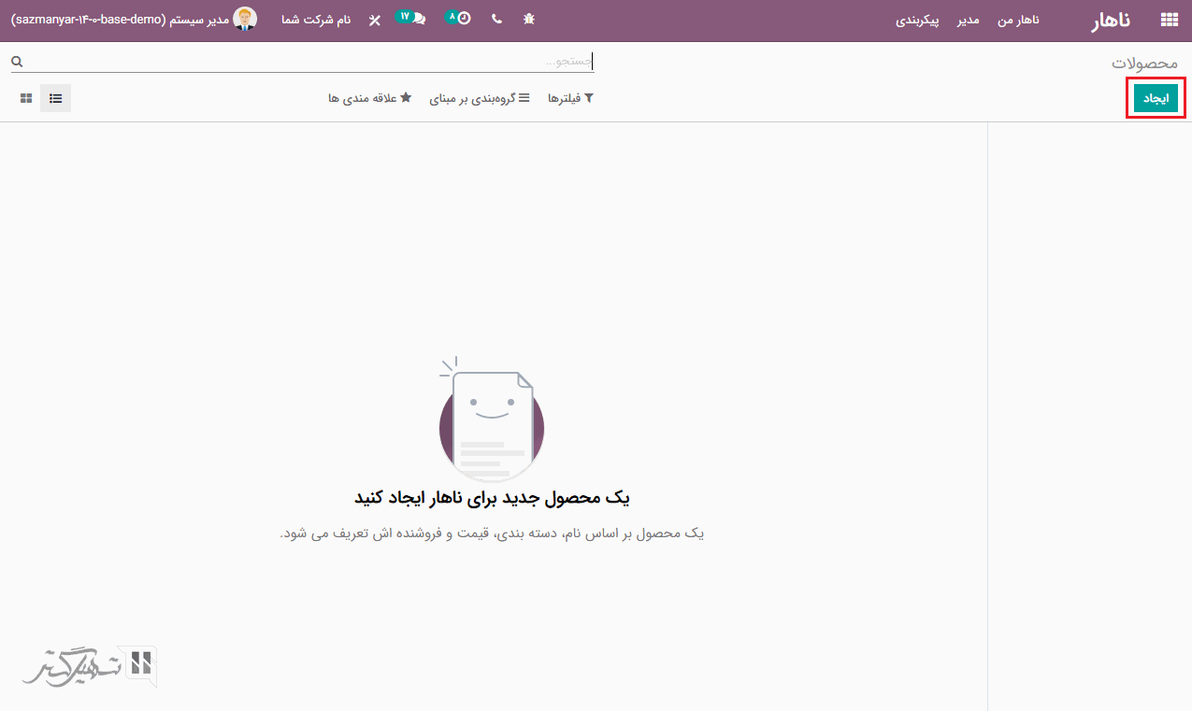
Task: Expand the فیلترها filters dropdown
Action: click(570, 98)
